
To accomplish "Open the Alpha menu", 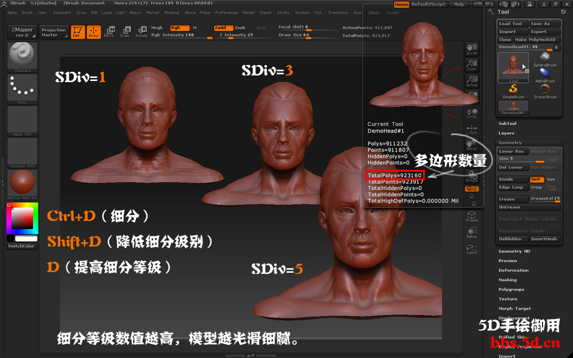I will tap(12, 12).
